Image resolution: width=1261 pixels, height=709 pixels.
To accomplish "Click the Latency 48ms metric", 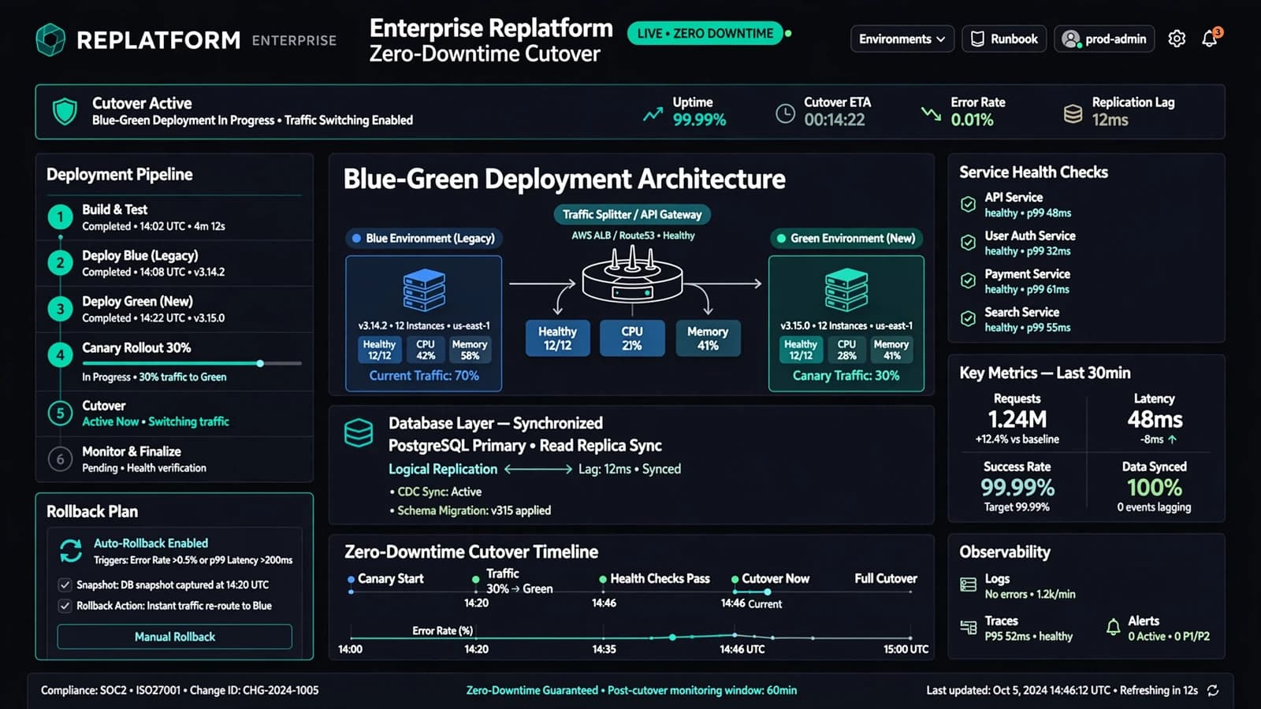I will (1155, 419).
